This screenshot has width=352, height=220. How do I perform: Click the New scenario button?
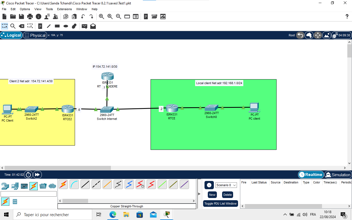212,195
